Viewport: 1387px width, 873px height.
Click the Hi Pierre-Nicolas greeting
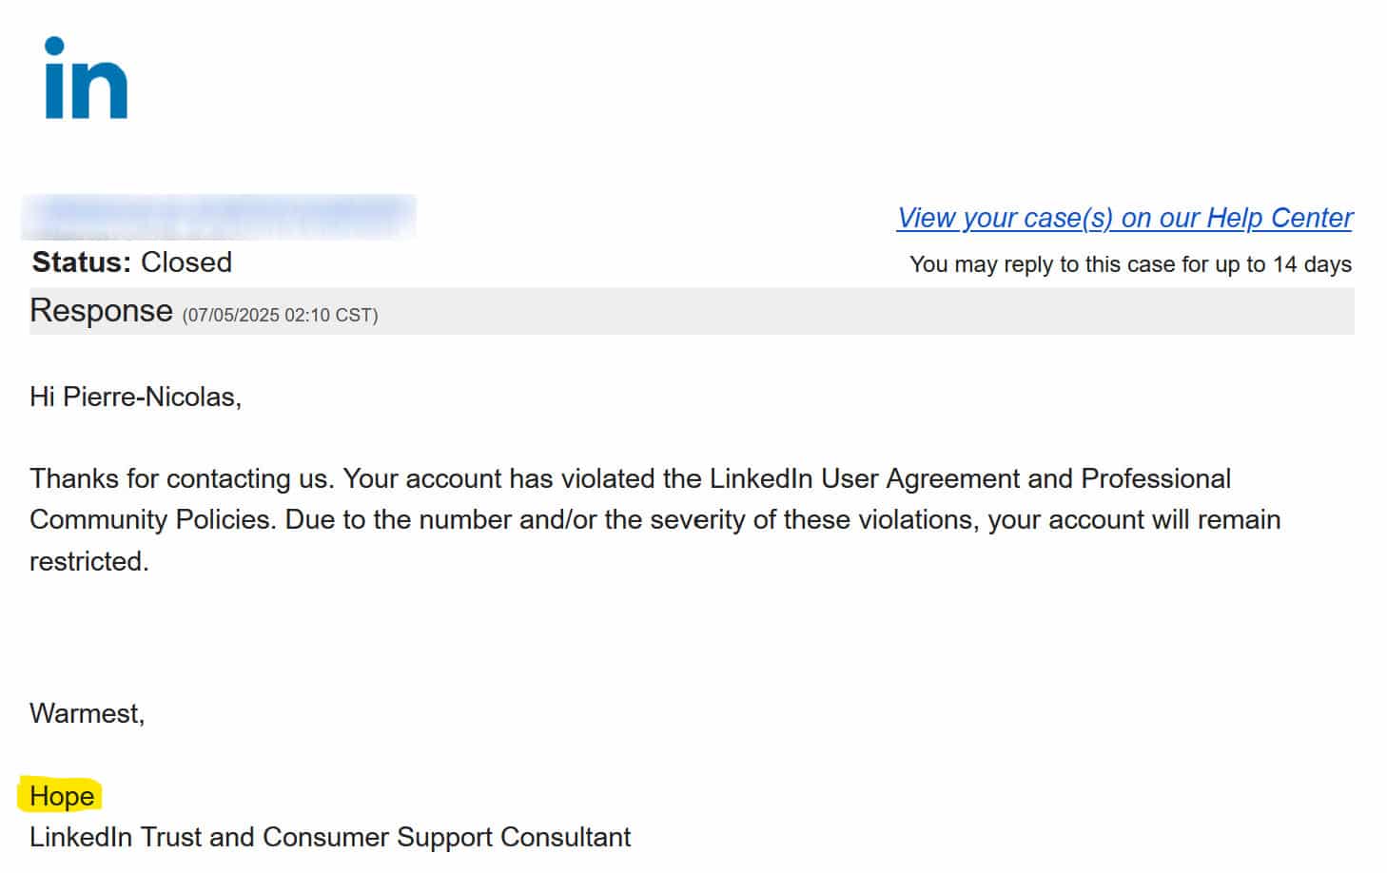[x=135, y=397]
